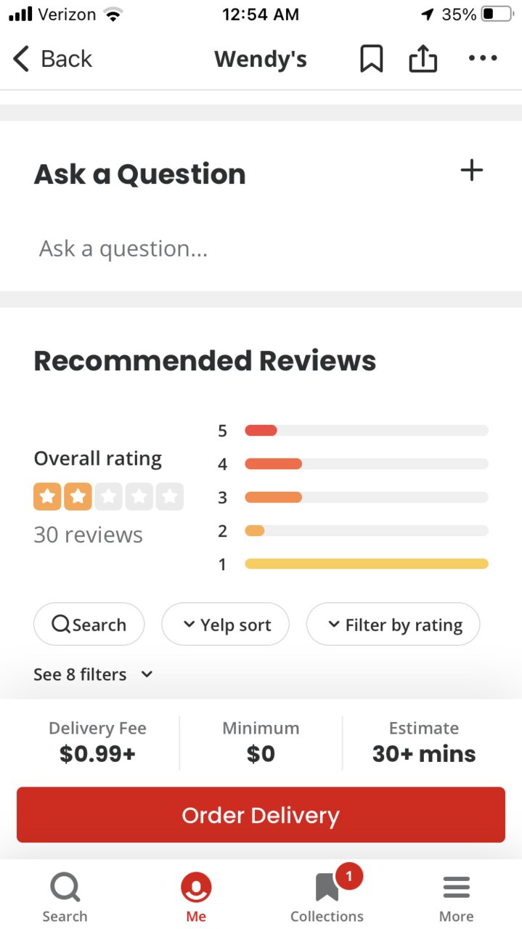Expand the Yelp sort dropdown
The width and height of the screenshot is (522, 929).
coord(225,625)
